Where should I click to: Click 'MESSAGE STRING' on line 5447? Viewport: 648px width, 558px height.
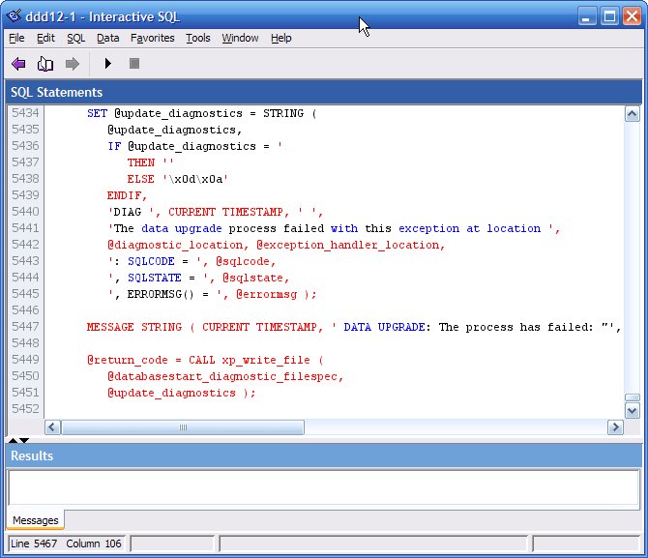[x=134, y=327]
